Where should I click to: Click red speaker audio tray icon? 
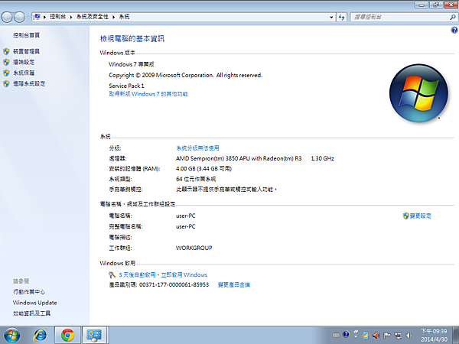click(x=376, y=335)
